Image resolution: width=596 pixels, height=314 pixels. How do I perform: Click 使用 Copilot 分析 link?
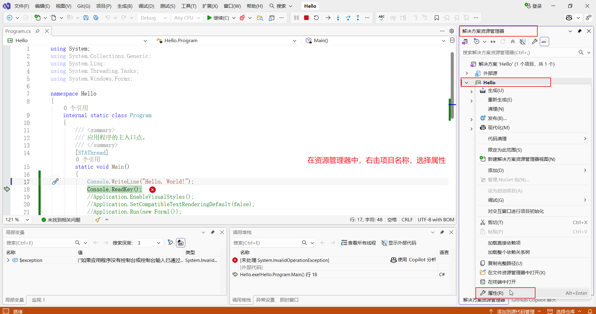tap(413, 260)
